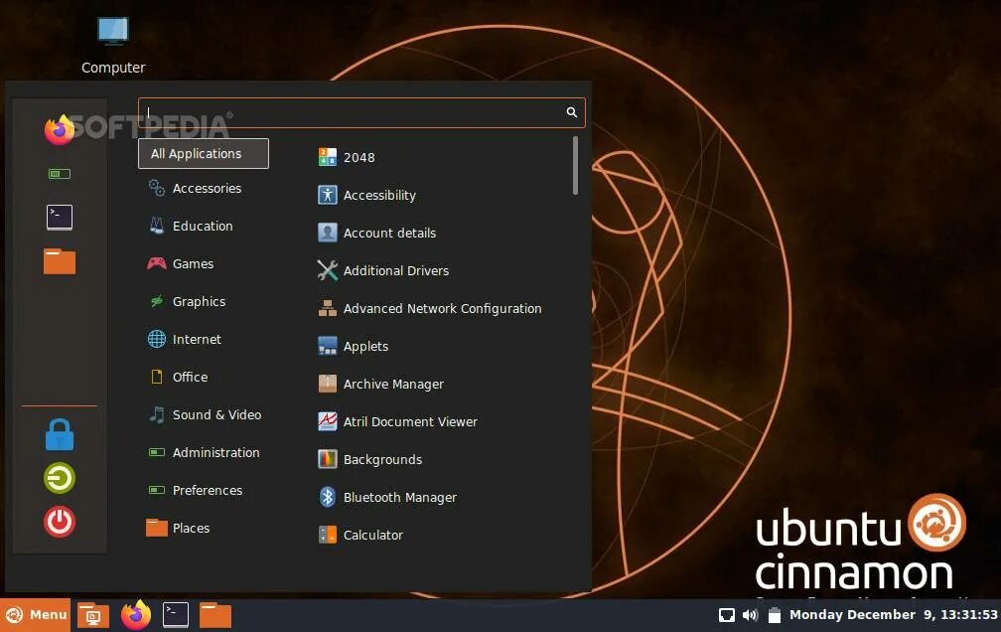Open the Applets icon

click(328, 346)
